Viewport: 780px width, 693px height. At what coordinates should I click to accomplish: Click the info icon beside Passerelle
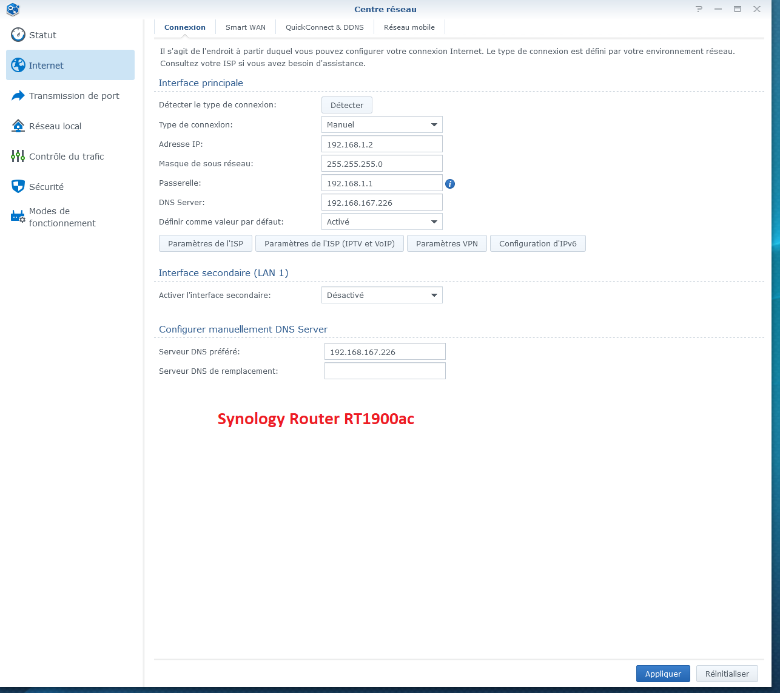[x=450, y=183]
